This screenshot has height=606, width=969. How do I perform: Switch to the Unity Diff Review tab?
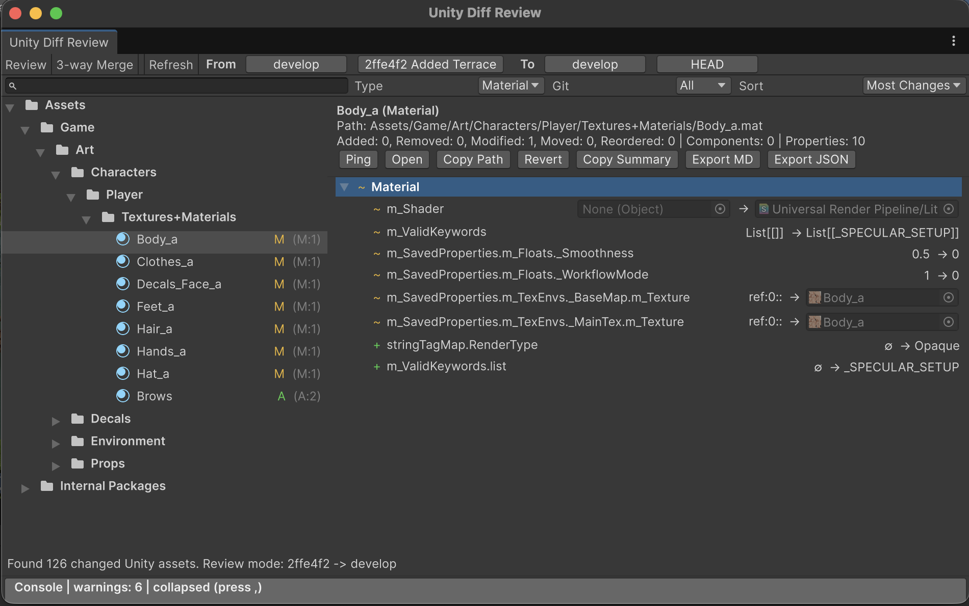click(x=59, y=42)
